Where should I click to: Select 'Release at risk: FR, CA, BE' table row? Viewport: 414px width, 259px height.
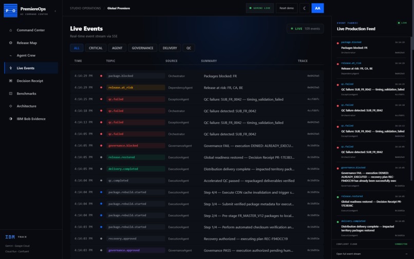point(197,87)
